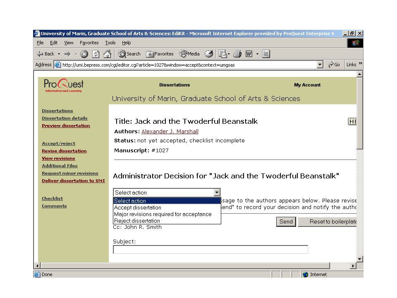Click the Mail toolbar icon
This screenshot has width=397, height=298.
222,54
